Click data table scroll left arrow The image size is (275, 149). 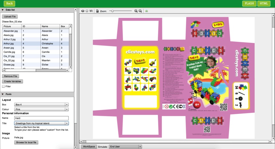click(x=4, y=70)
